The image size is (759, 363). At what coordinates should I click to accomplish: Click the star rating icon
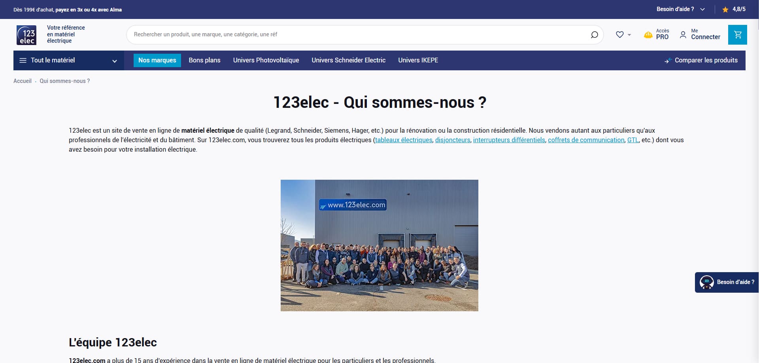pos(725,9)
